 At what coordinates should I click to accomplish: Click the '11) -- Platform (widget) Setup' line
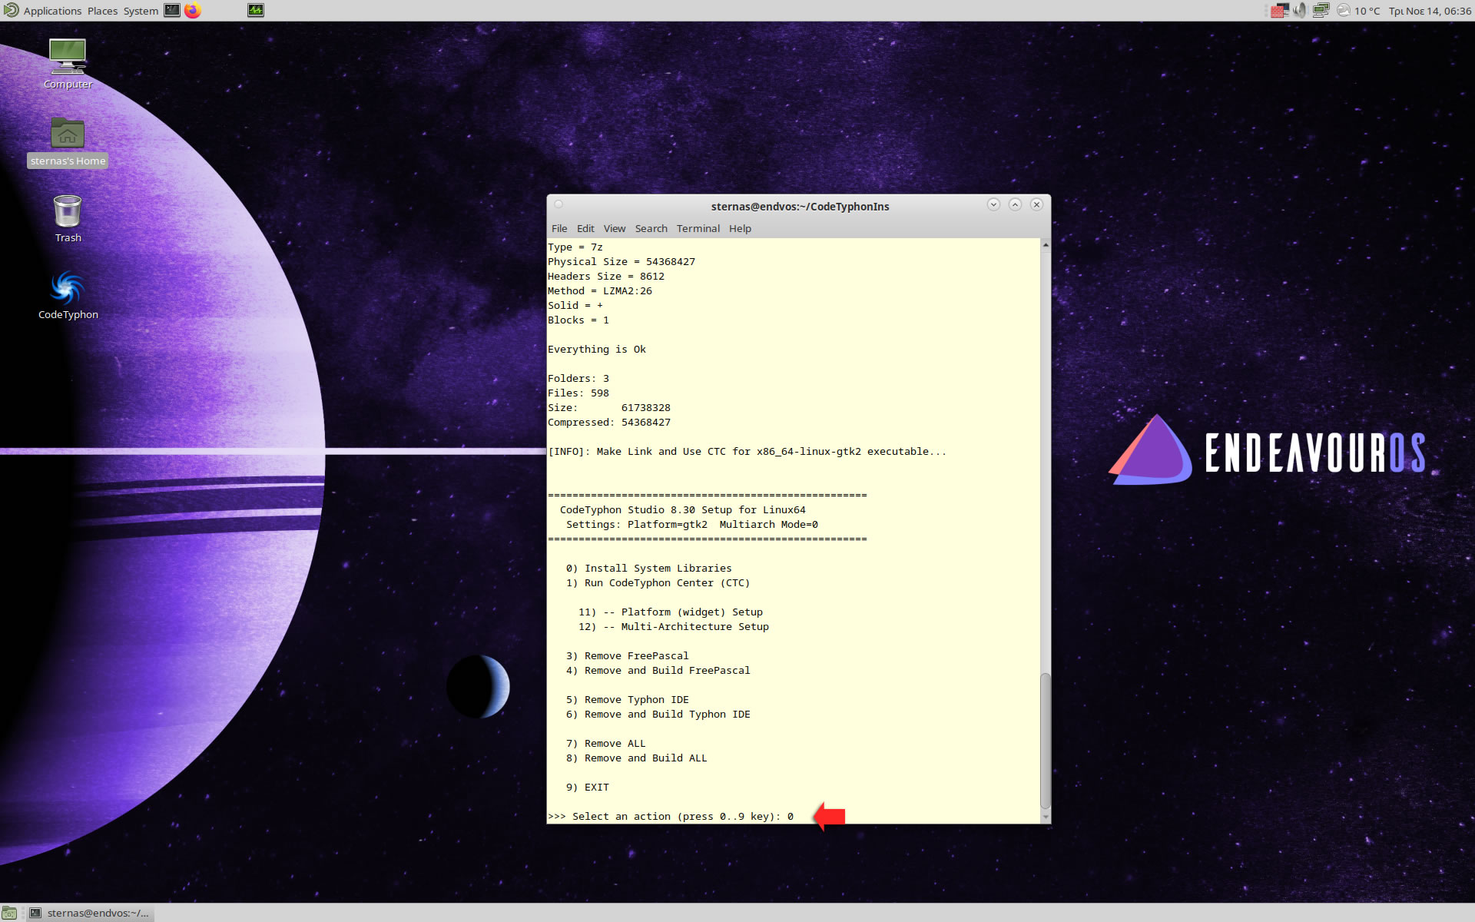670,612
